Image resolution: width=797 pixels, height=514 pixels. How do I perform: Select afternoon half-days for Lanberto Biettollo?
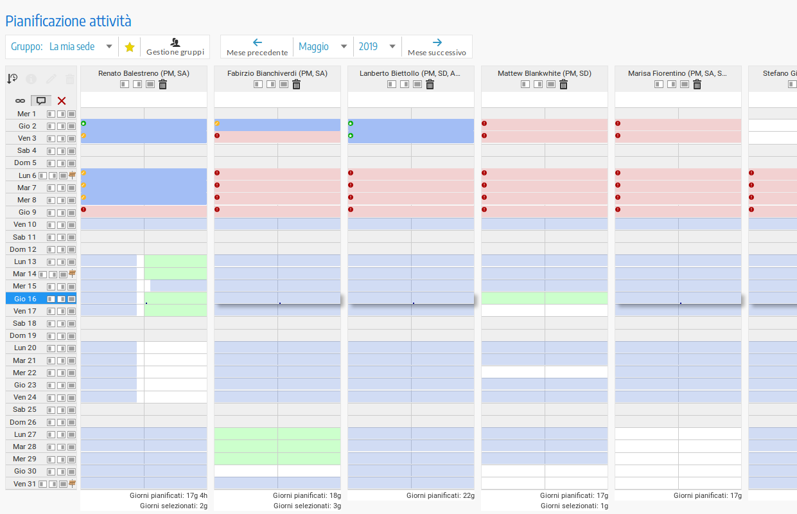[405, 84]
